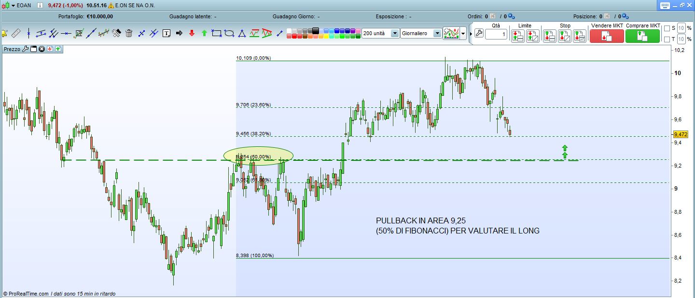Open Posizione gear settings icon
This screenshot has height=298, width=695.
tap(625, 16)
